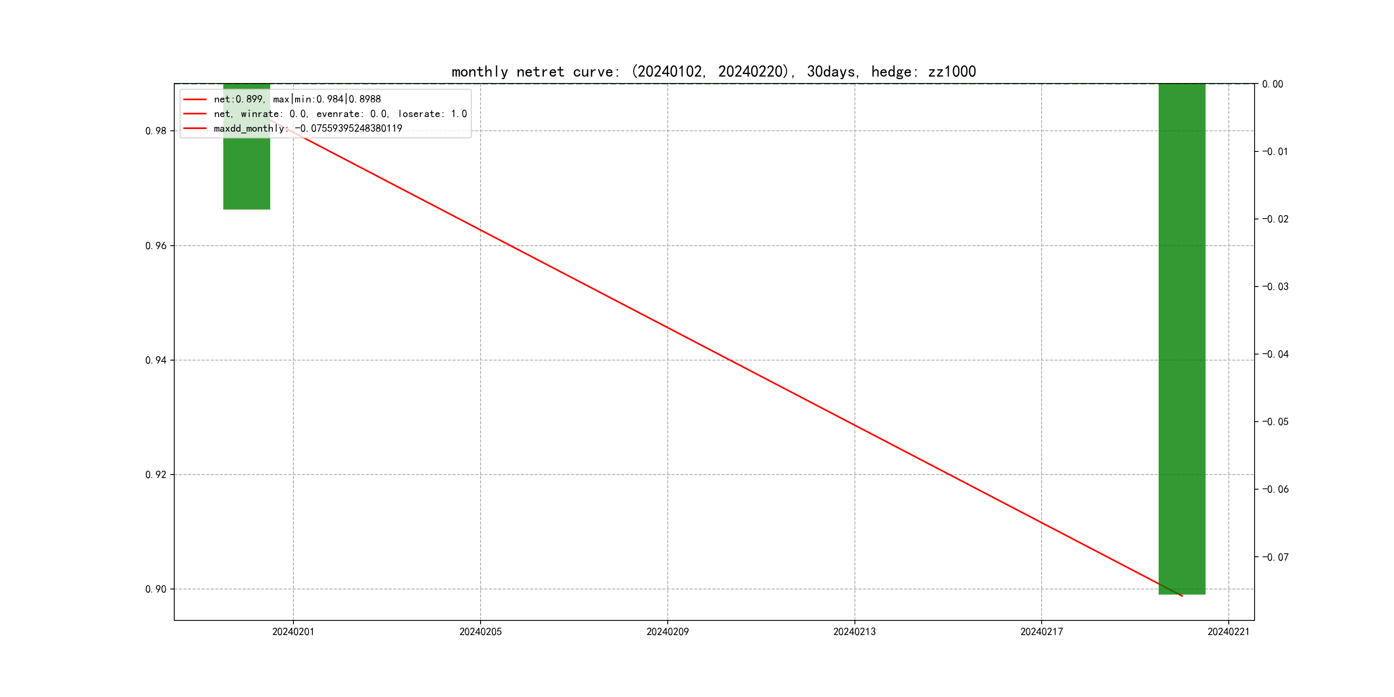Click the 20240201 x-axis label
The image size is (1394, 697).
point(293,632)
